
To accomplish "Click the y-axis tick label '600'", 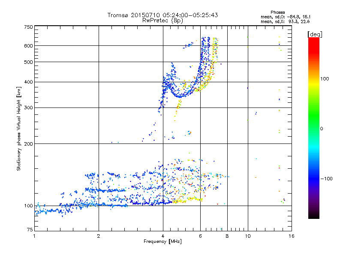I will point(28,46).
